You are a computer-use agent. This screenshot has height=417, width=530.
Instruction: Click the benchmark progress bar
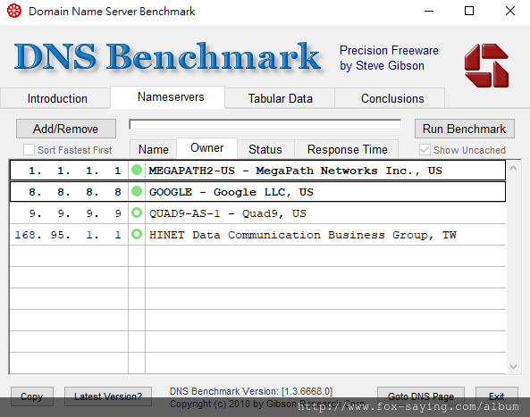pyautogui.click(x=265, y=125)
